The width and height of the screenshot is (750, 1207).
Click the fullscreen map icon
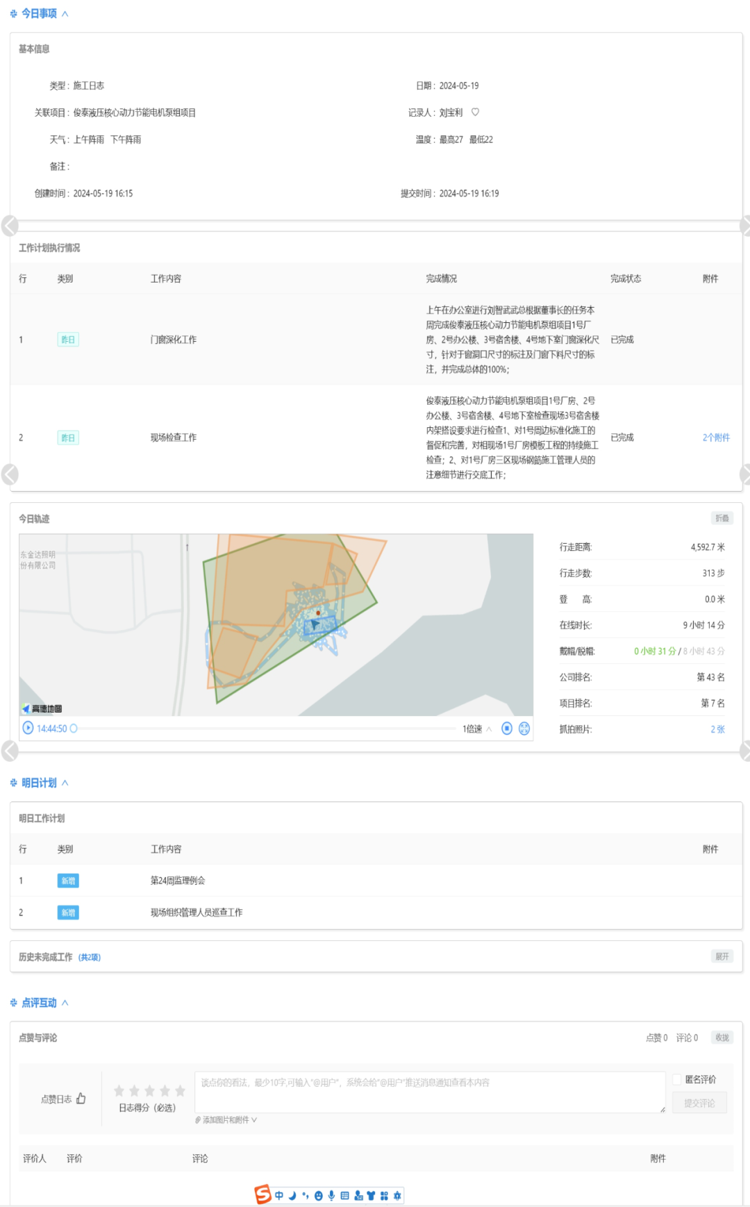point(524,728)
